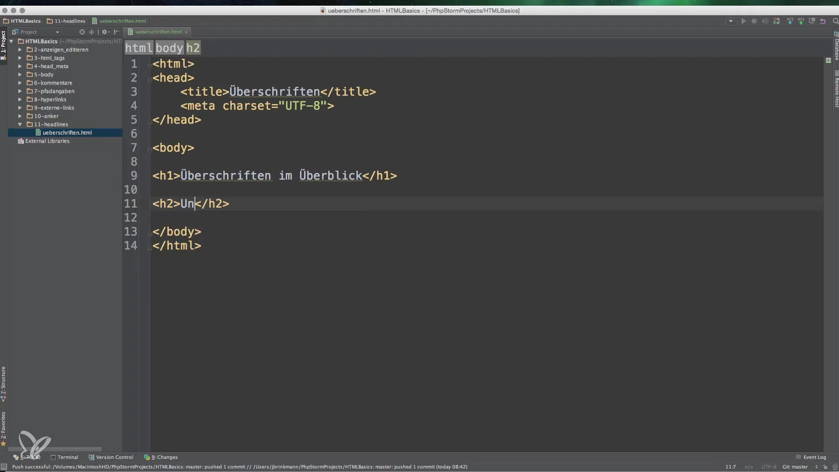Viewport: 839px width, 472px height.
Task: Click the collapse all icon in Project panel
Action: tap(91, 32)
